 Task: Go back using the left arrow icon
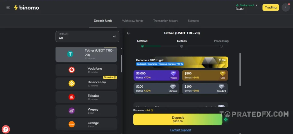coord(128,33)
